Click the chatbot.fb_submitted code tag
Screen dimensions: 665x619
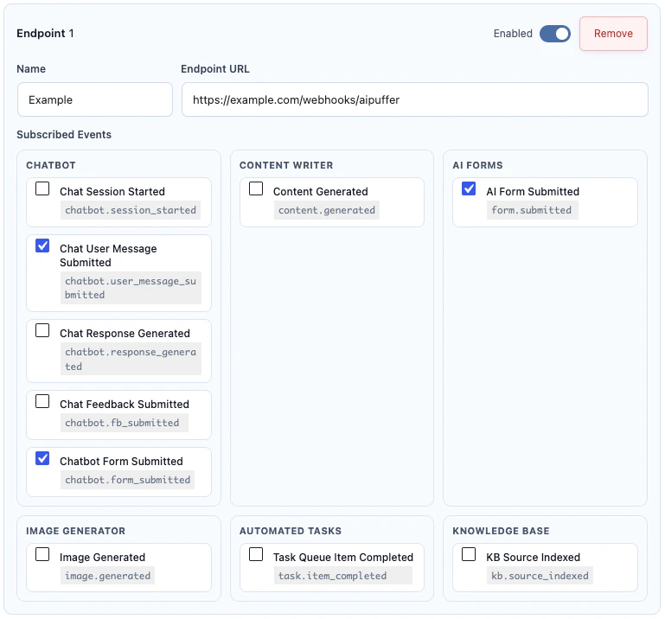[x=125, y=423]
